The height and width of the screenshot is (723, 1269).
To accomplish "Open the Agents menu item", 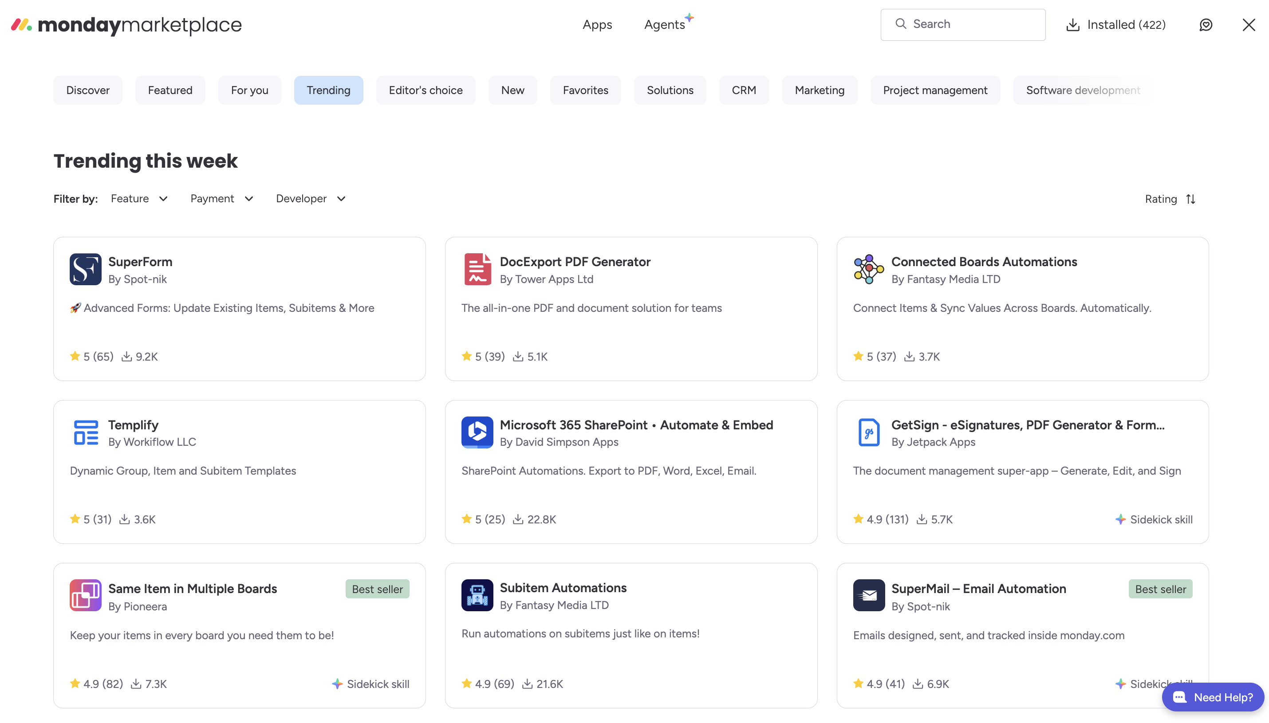I will (665, 24).
